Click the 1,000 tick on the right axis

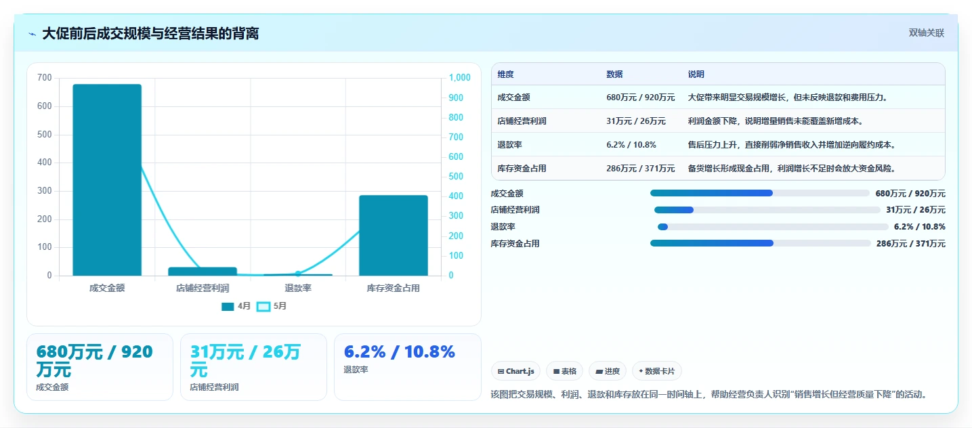click(460, 78)
